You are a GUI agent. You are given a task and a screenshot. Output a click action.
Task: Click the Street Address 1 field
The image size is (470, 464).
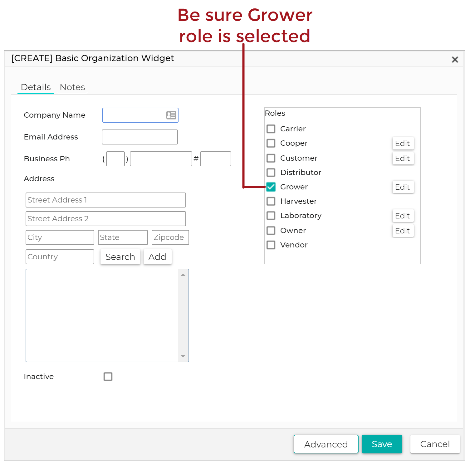[x=106, y=200]
